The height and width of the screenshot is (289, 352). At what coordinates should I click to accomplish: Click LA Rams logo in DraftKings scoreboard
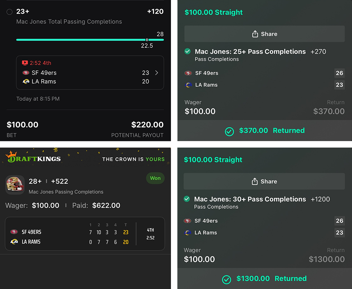click(14, 242)
